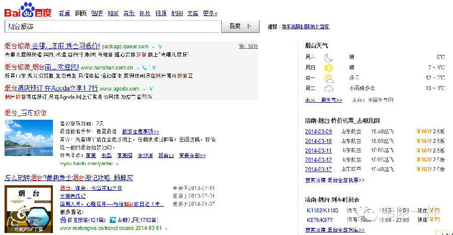Open the qunar 烟台旅游 ad result title
This screenshot has width=453, height=235.
[52, 46]
